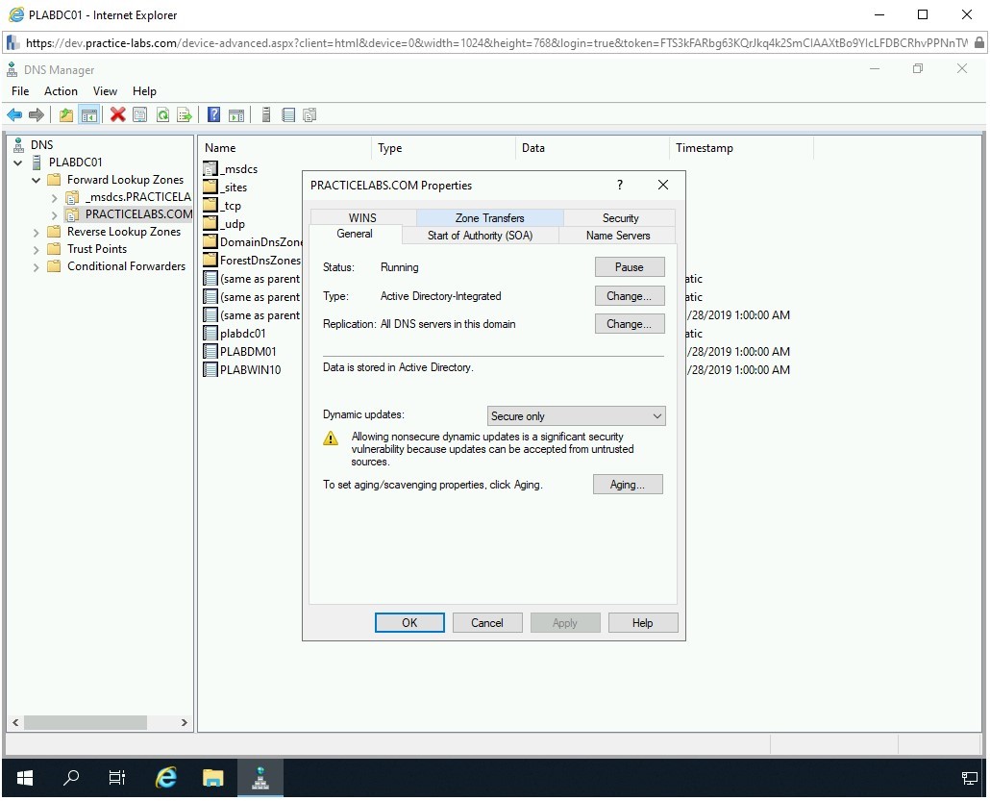990x801 pixels.
Task: Click the New Server tower icon
Action: [x=266, y=115]
